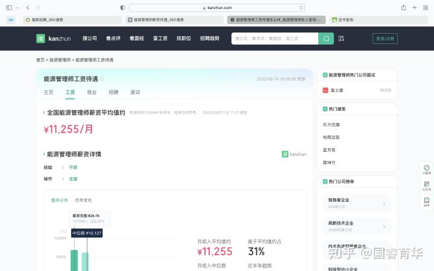Show the tab overview grid icon
The image size is (434, 271).
point(426,8)
